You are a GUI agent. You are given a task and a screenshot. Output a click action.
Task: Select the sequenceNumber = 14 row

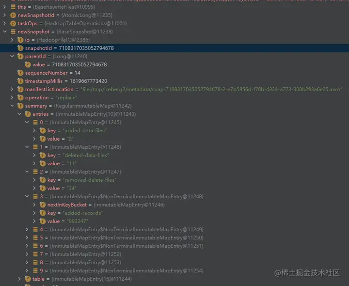coord(174,73)
